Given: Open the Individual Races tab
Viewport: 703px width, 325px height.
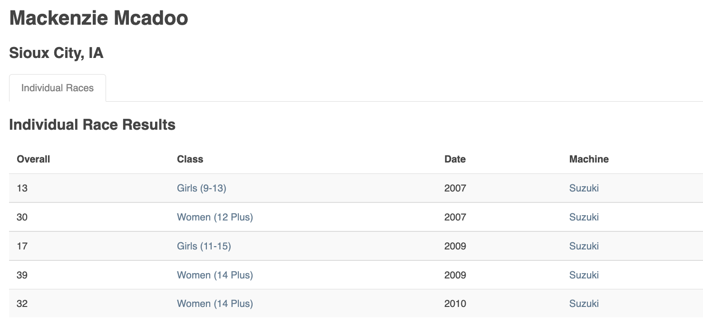Looking at the screenshot, I should pyautogui.click(x=58, y=88).
